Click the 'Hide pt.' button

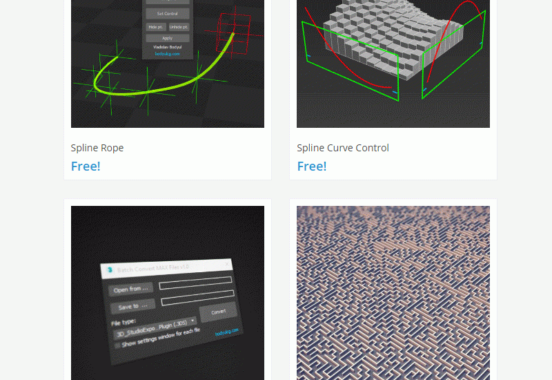pyautogui.click(x=155, y=27)
